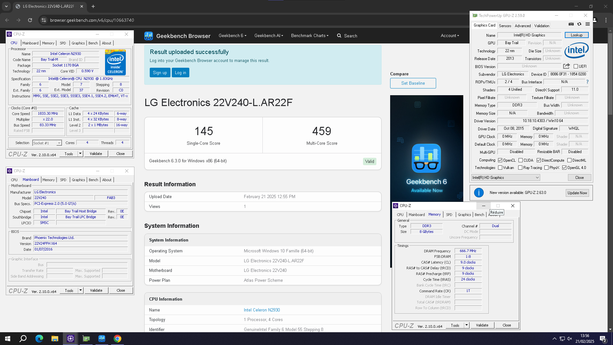Open Chrome three-dot menu

click(x=606, y=20)
